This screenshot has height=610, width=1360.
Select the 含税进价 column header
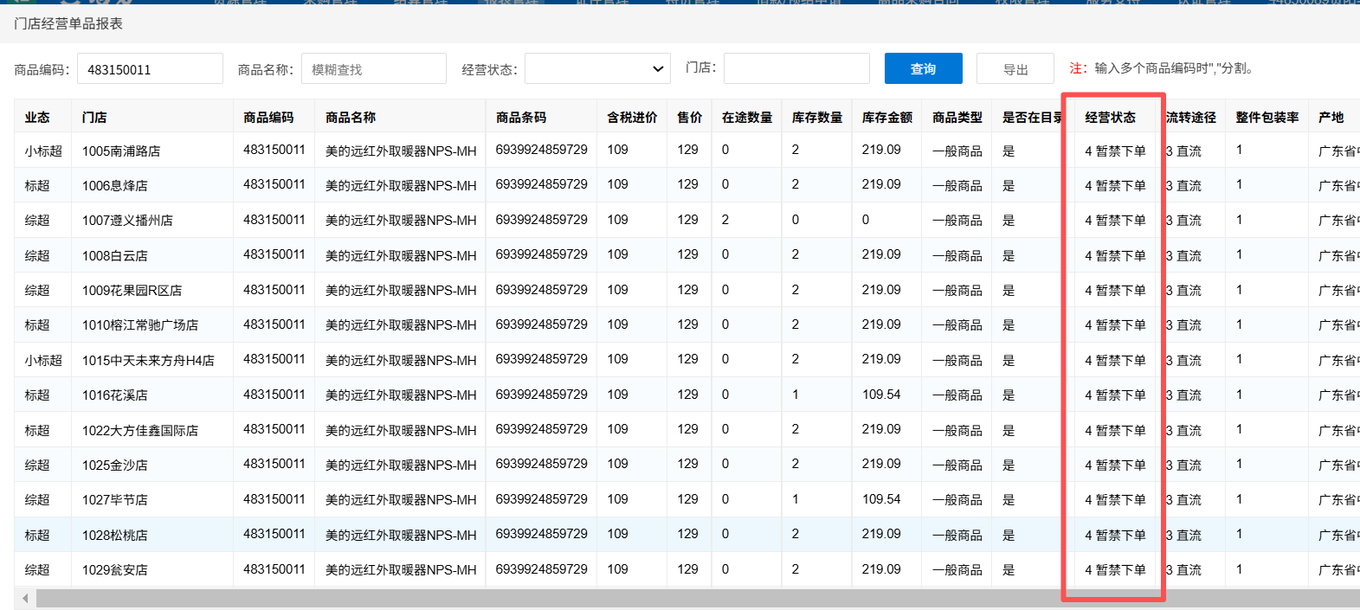[x=632, y=117]
